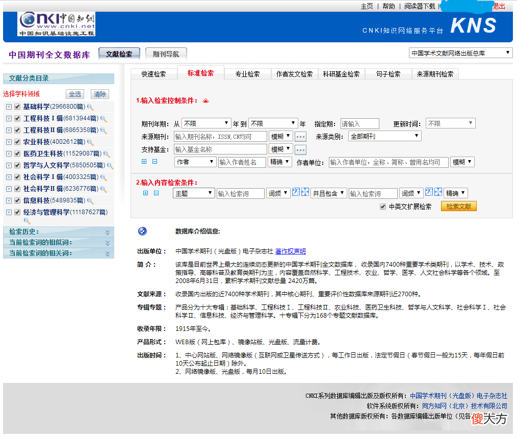Image resolution: width=517 pixels, height=438 pixels.
Task: Open fund picker next to 支持基金 field
Action: (x=300, y=150)
